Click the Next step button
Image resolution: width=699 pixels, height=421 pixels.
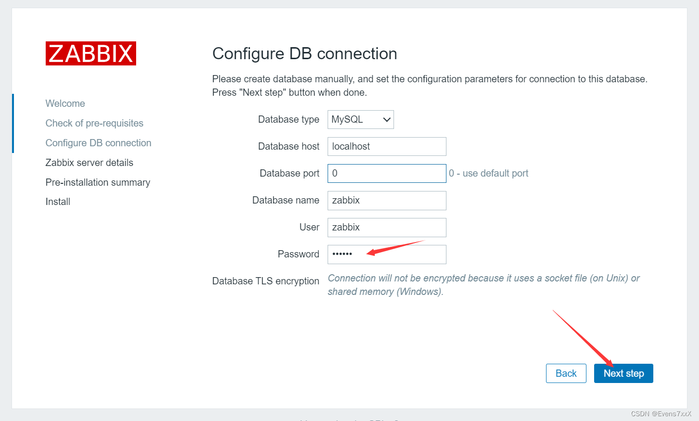pyautogui.click(x=623, y=373)
